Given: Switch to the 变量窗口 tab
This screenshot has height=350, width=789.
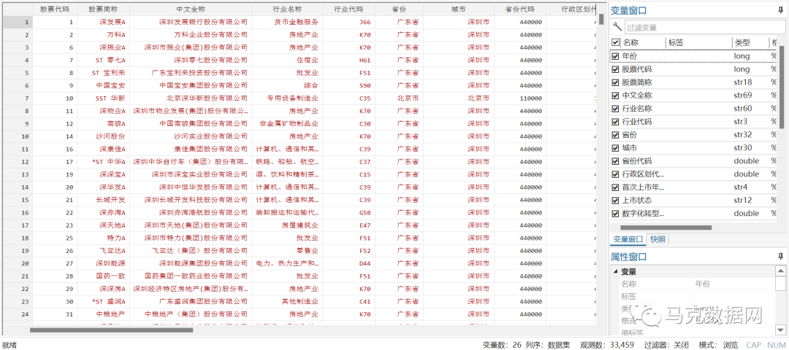Looking at the screenshot, I should pyautogui.click(x=627, y=239).
